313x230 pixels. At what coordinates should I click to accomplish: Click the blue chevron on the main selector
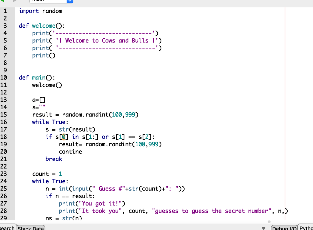[x=70, y=2]
